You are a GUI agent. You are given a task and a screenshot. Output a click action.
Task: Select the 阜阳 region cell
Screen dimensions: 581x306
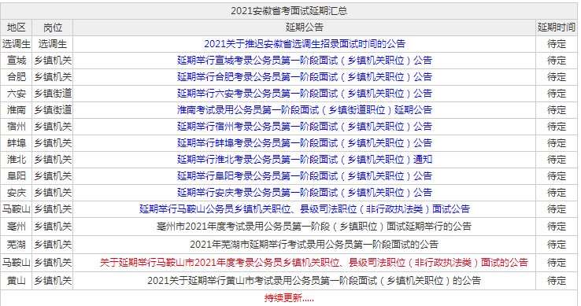[17, 176]
